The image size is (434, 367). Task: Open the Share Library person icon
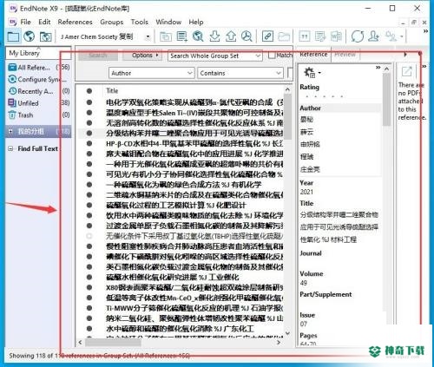click(373, 36)
